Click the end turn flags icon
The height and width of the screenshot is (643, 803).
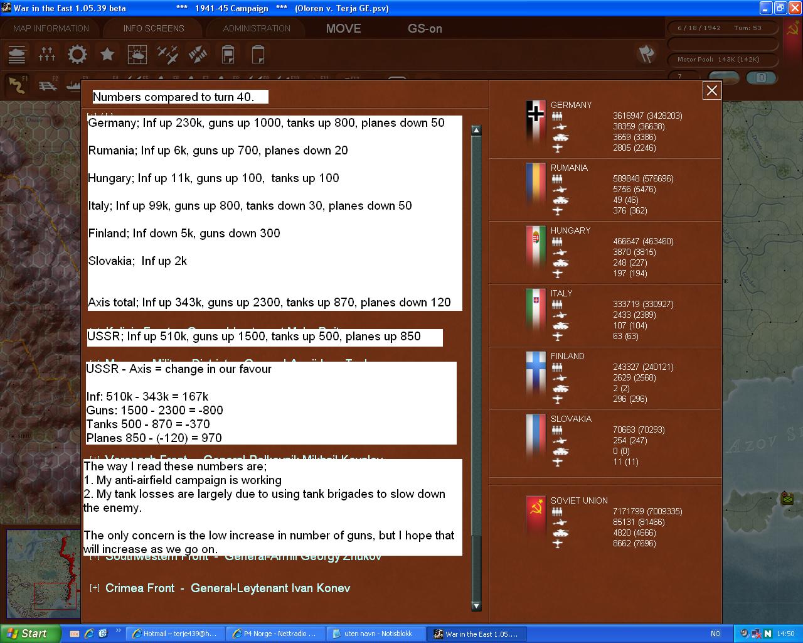(646, 54)
